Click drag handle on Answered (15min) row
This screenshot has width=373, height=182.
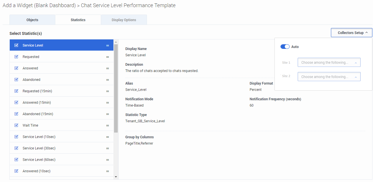click(x=107, y=103)
